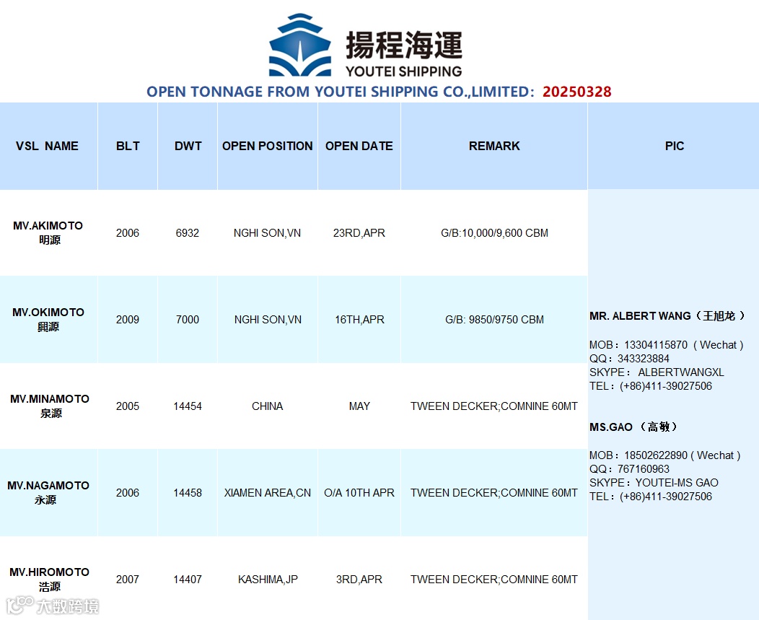Viewport: 759px width, 620px height.
Task: Click the date 20250328
Action: point(577,92)
